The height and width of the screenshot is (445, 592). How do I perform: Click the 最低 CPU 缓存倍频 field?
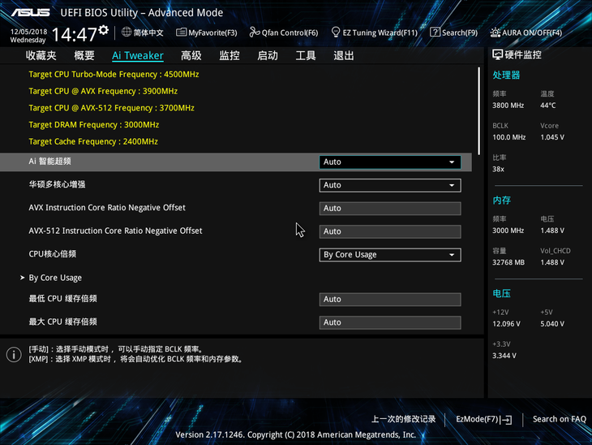tap(389, 300)
